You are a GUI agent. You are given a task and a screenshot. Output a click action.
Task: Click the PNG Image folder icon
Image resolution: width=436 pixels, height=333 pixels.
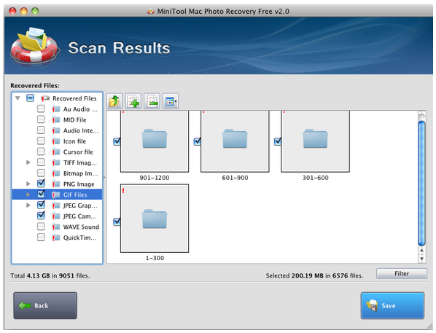tap(56, 184)
